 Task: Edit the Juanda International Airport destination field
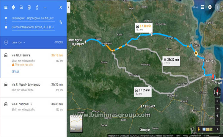(33, 27)
